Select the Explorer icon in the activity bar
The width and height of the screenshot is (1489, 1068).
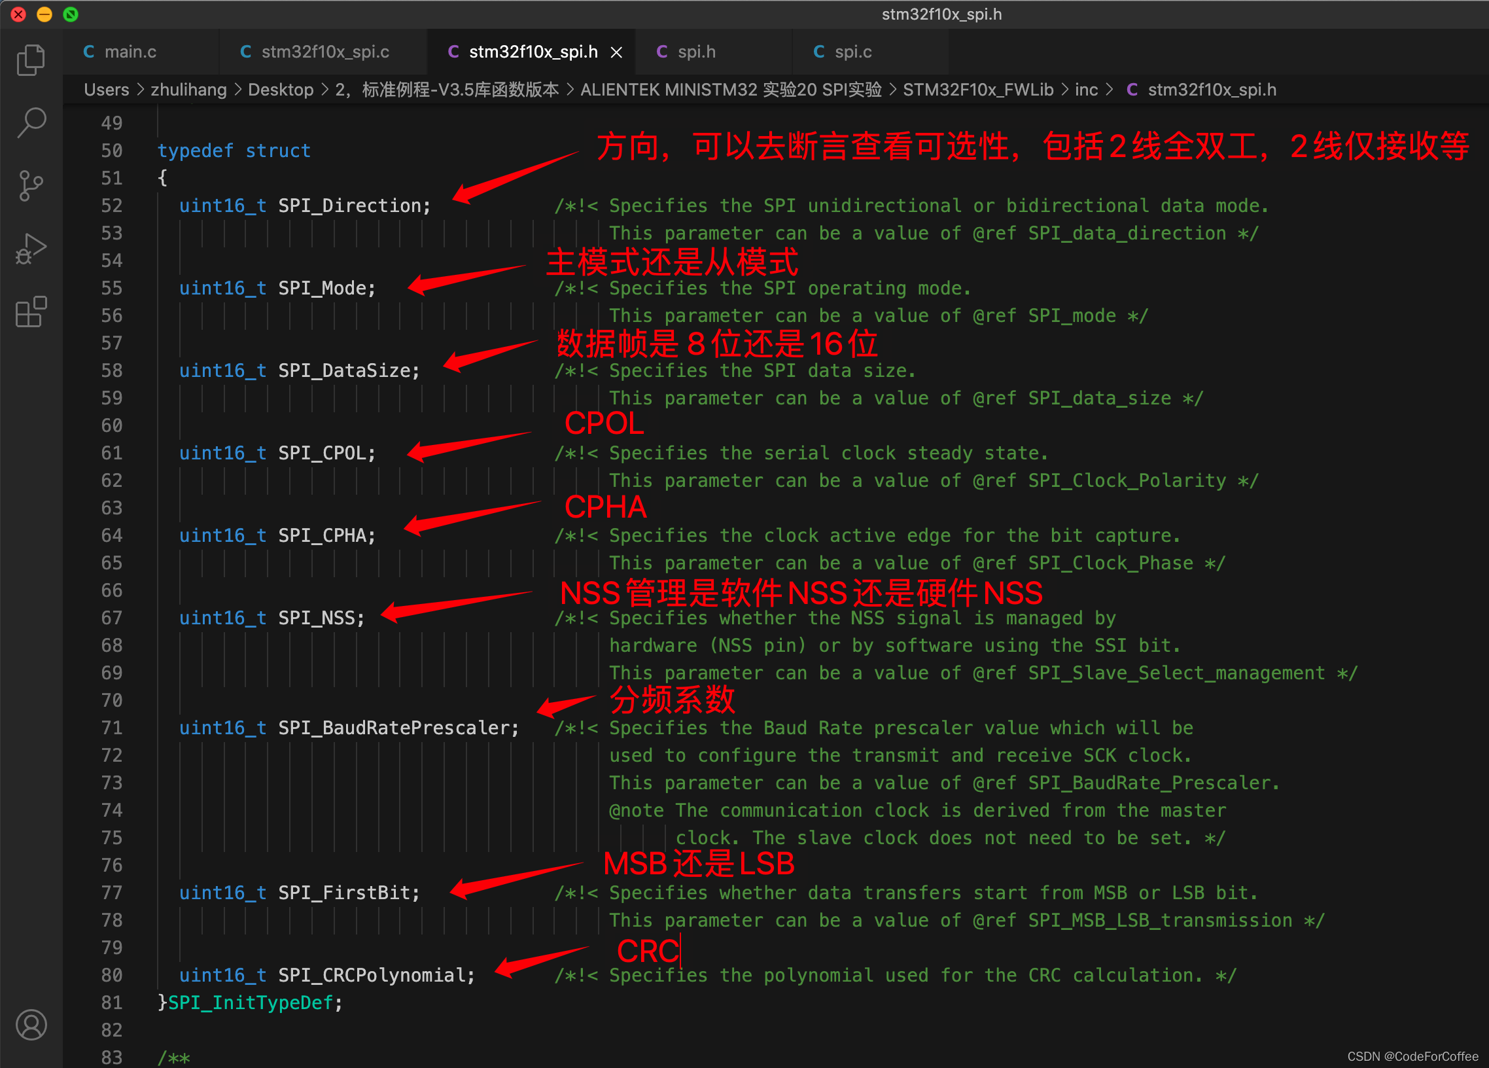(x=30, y=59)
